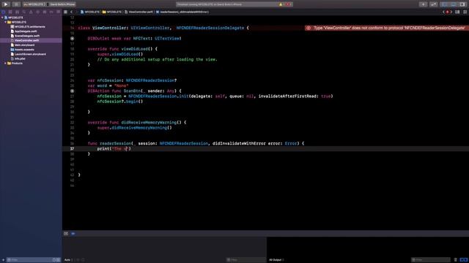The width and height of the screenshot is (469, 263).
Task: Open the readerSession method in jump bar
Action: (182, 12)
